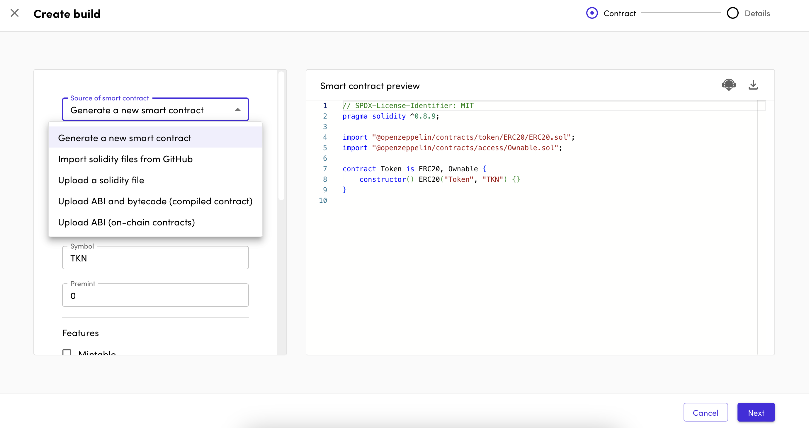809x428 pixels.
Task: Click the form panel vertical scrollbar
Action: 281,136
